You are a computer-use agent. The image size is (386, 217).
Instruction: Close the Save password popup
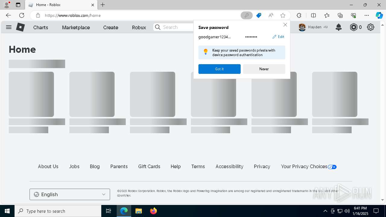click(285, 25)
